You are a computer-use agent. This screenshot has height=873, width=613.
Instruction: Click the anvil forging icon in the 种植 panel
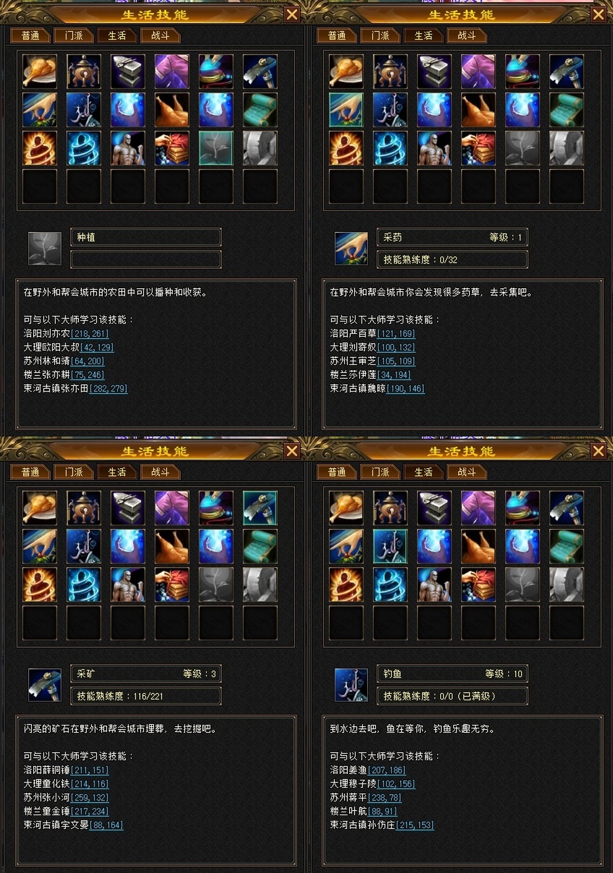tap(128, 71)
